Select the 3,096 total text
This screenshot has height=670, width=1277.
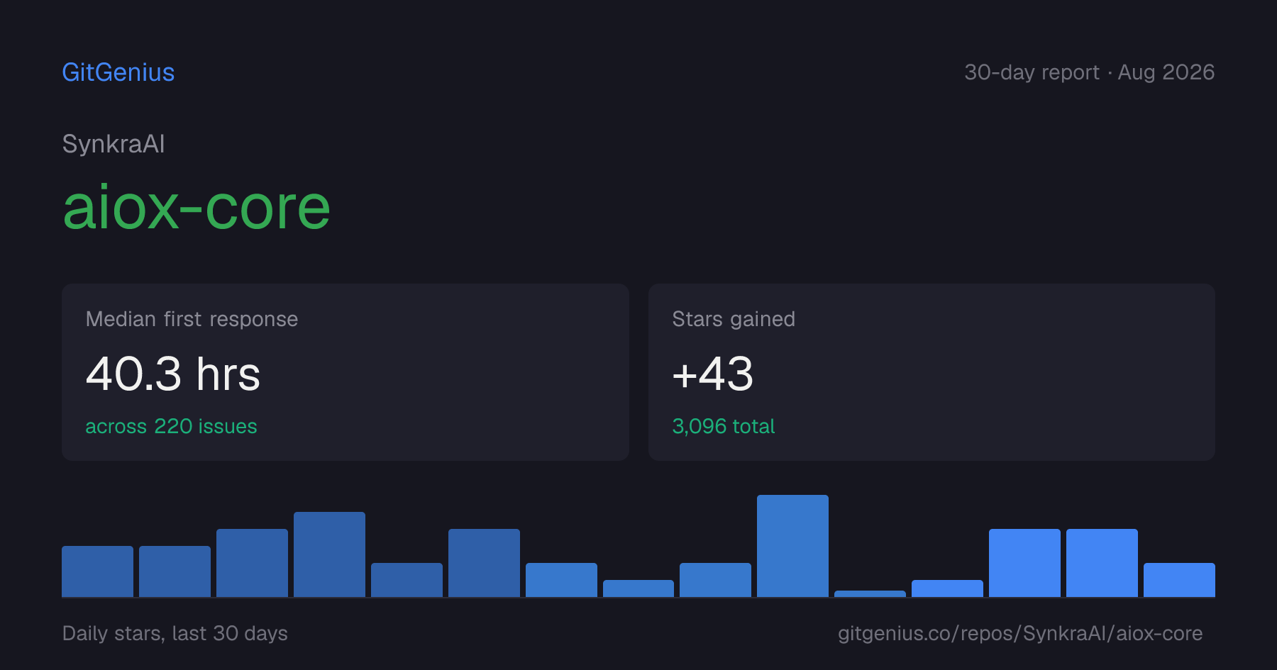[x=723, y=426]
